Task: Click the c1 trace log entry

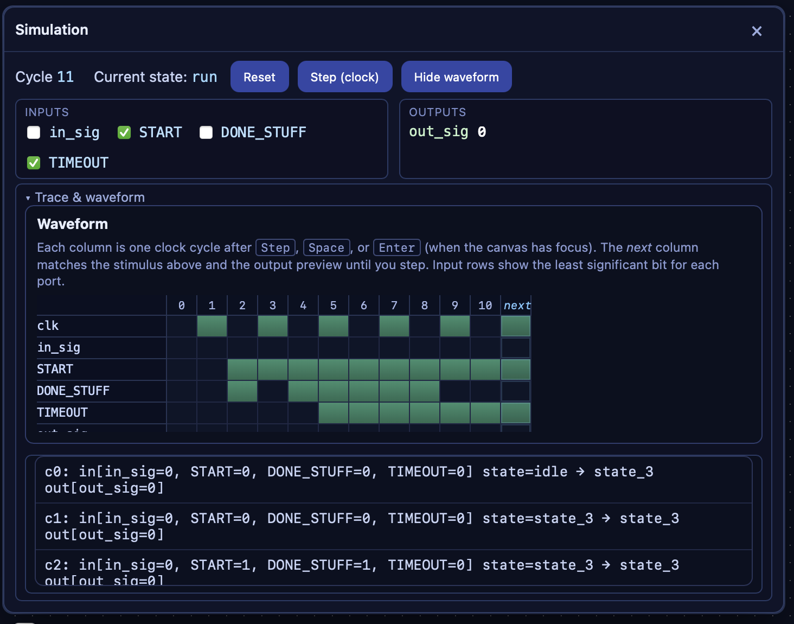Action: click(394, 527)
